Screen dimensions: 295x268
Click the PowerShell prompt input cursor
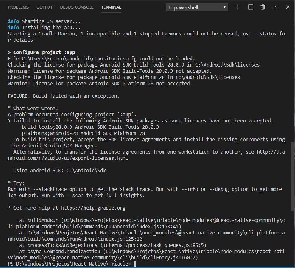pyautogui.click(x=135, y=264)
